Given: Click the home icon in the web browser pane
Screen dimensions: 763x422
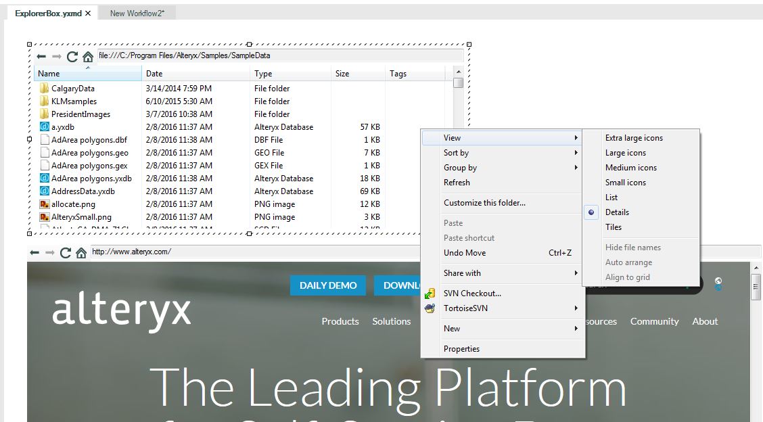Looking at the screenshot, I should [x=80, y=252].
